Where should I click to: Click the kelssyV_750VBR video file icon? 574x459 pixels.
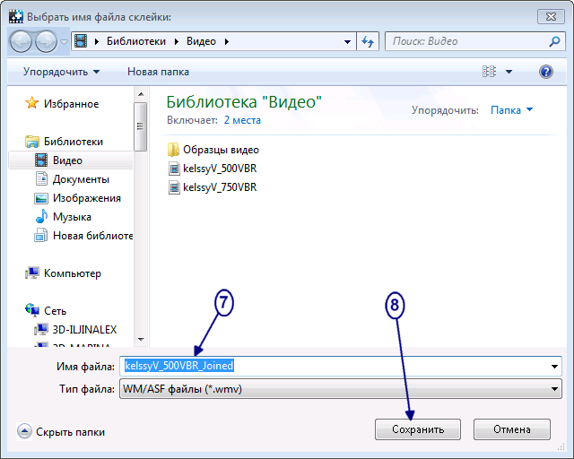(174, 187)
